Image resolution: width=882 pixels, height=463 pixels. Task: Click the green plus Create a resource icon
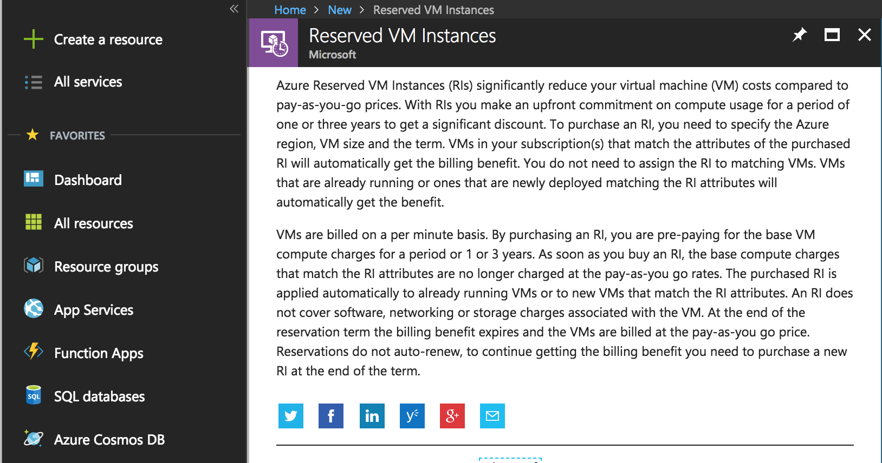coord(33,39)
